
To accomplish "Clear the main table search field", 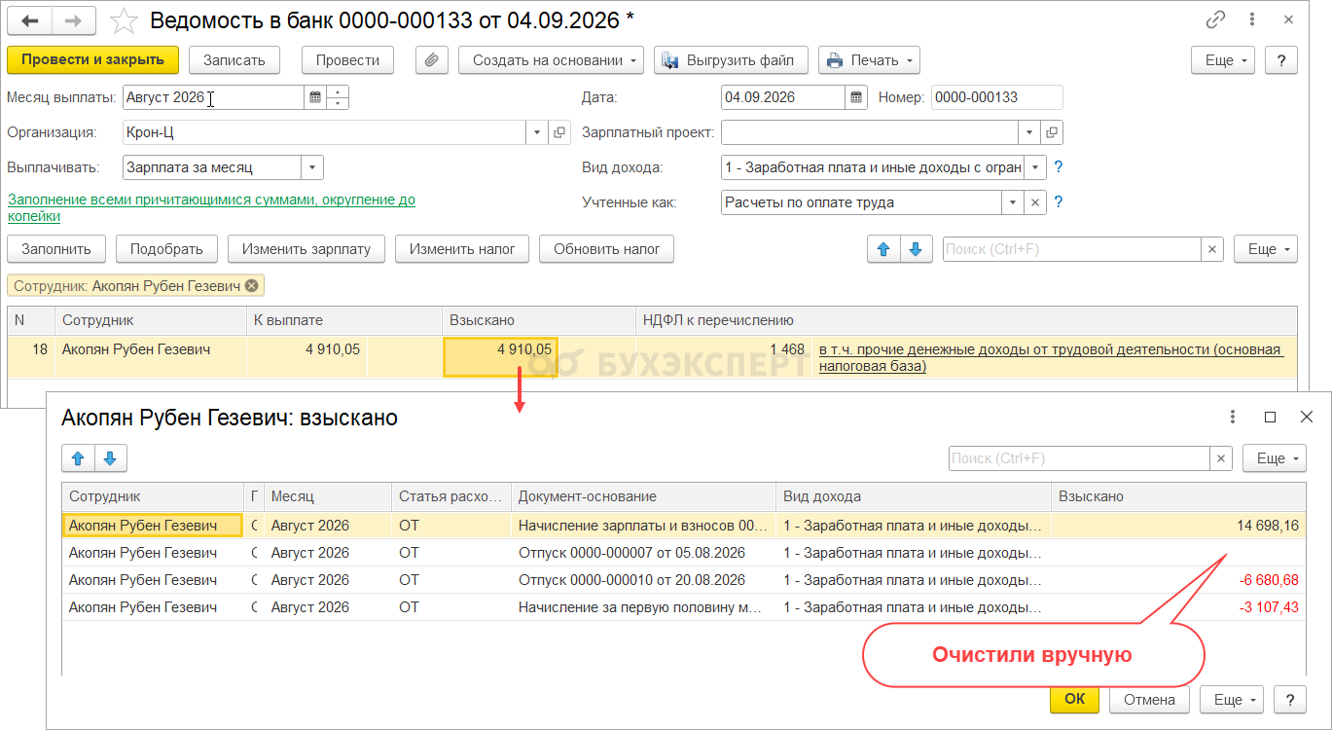I will tap(1212, 249).
